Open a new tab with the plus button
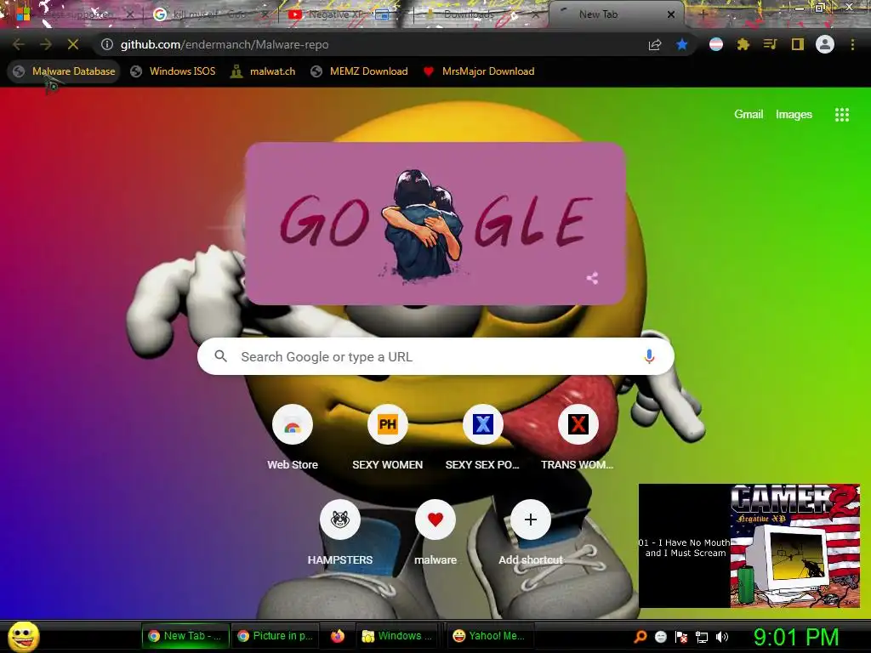The width and height of the screenshot is (871, 653). coord(703,14)
